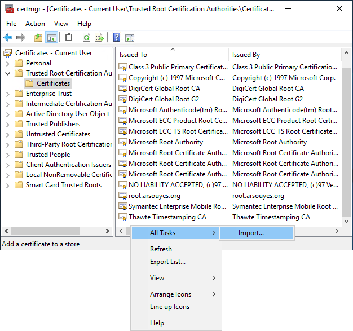Image resolution: width=353 pixels, height=331 pixels.
Task: Click the Forward arrow toolbar icon
Action: 21,37
